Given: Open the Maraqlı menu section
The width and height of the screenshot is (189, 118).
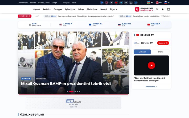Looking at the screenshot, I should coord(104,9).
